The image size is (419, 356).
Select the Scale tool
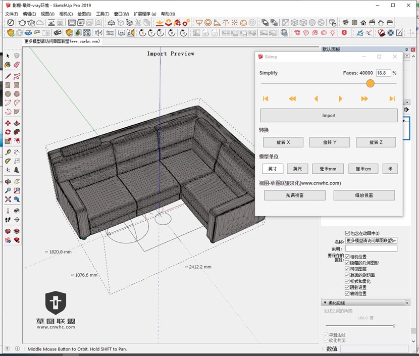8,141
